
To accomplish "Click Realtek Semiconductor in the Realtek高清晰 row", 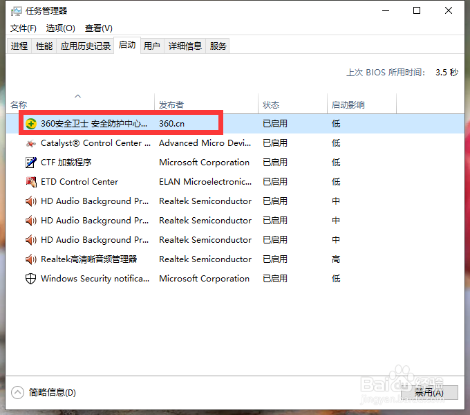I will click(x=205, y=259).
